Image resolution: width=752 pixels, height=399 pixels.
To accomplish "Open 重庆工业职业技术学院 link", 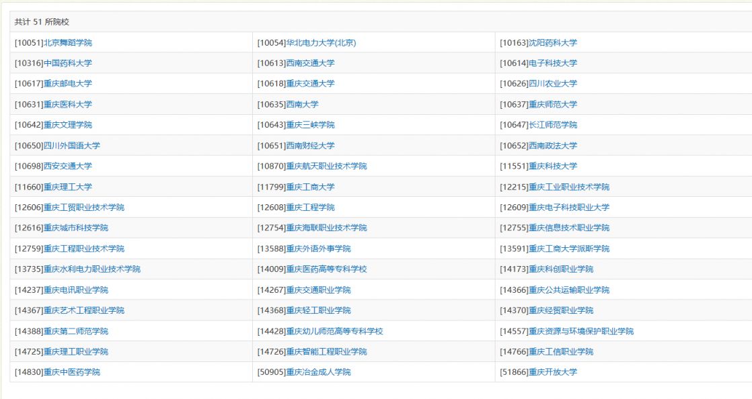I will 569,187.
